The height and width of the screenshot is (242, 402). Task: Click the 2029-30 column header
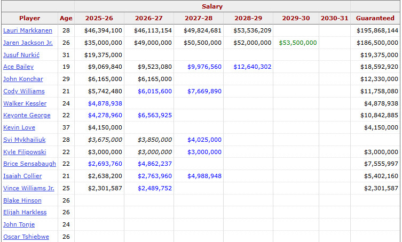click(296, 18)
